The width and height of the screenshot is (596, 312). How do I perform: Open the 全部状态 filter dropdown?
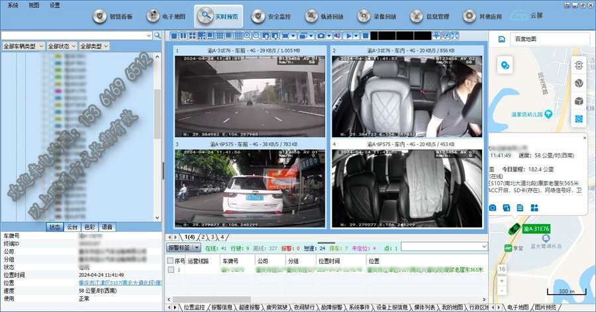click(x=62, y=46)
